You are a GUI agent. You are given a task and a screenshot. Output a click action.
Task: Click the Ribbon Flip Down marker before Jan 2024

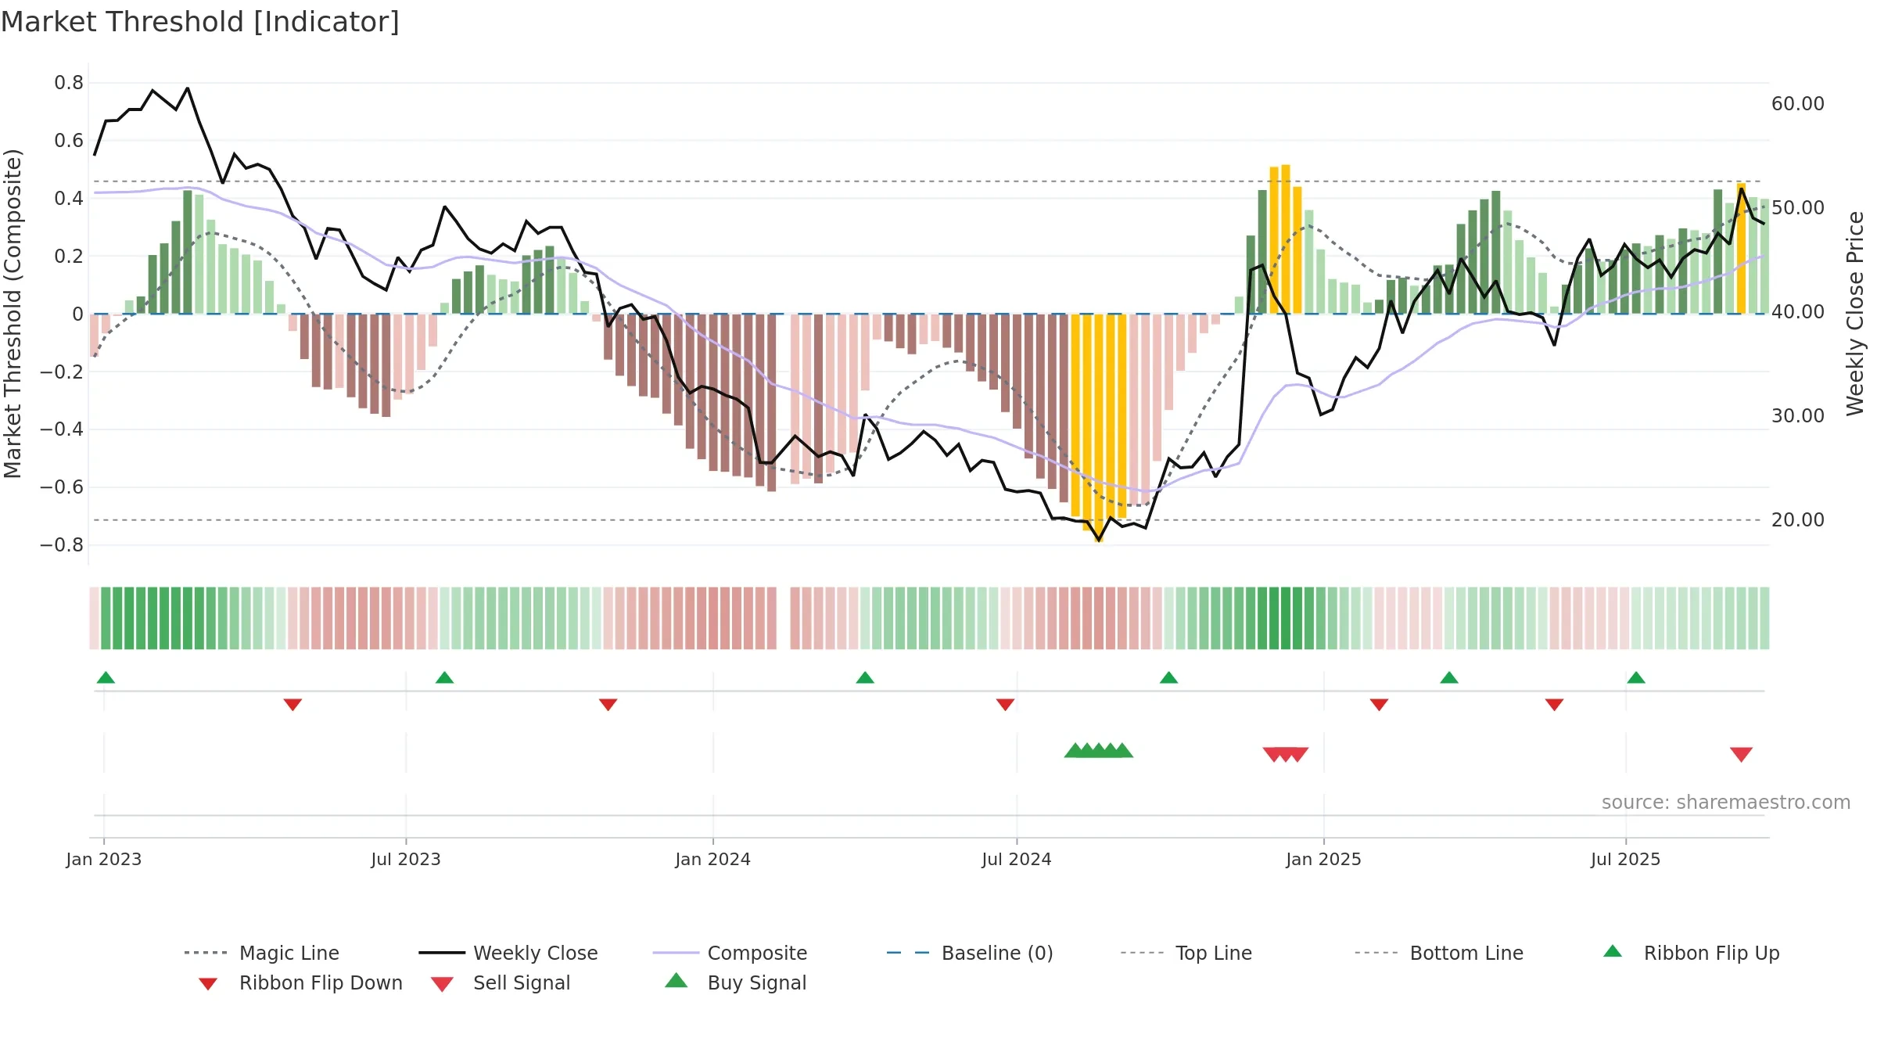click(x=608, y=704)
